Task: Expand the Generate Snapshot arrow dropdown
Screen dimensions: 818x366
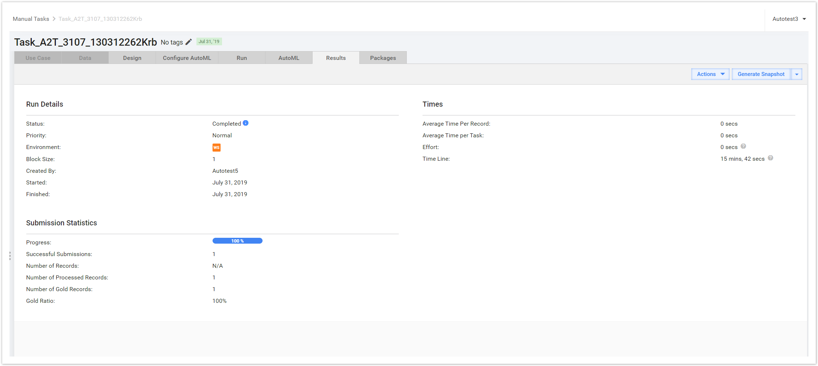Action: [797, 74]
